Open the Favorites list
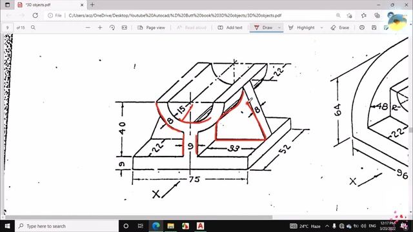The image size is (413, 232). (364, 15)
